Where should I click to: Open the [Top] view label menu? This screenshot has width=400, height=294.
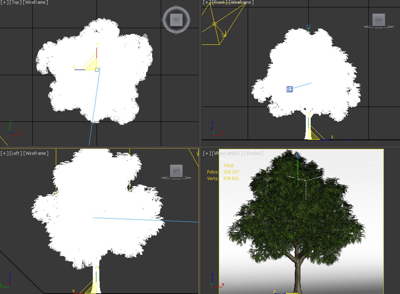point(16,2)
